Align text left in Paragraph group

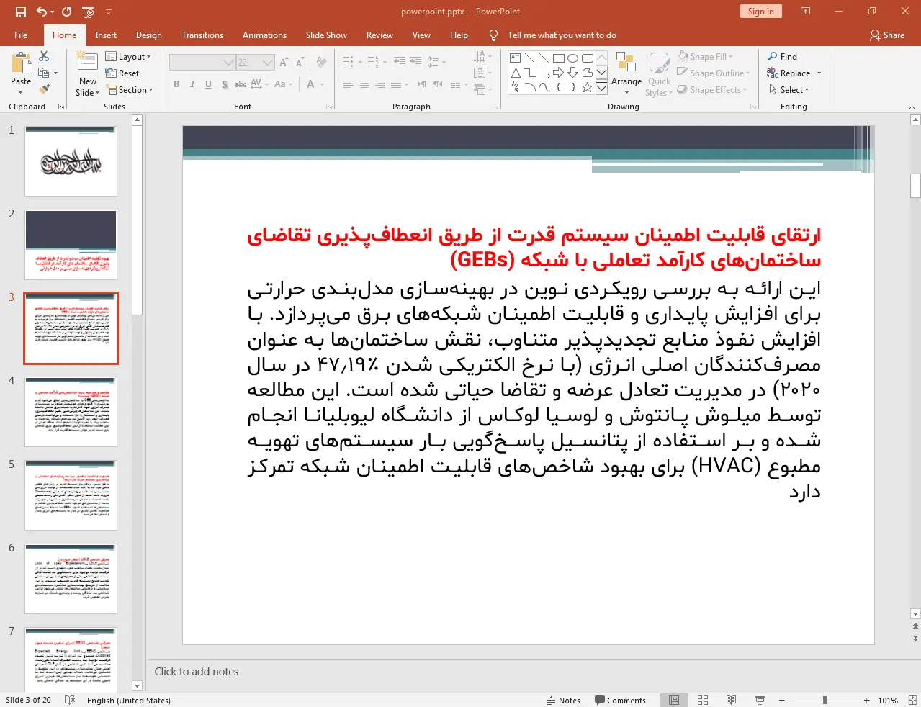[x=348, y=84]
